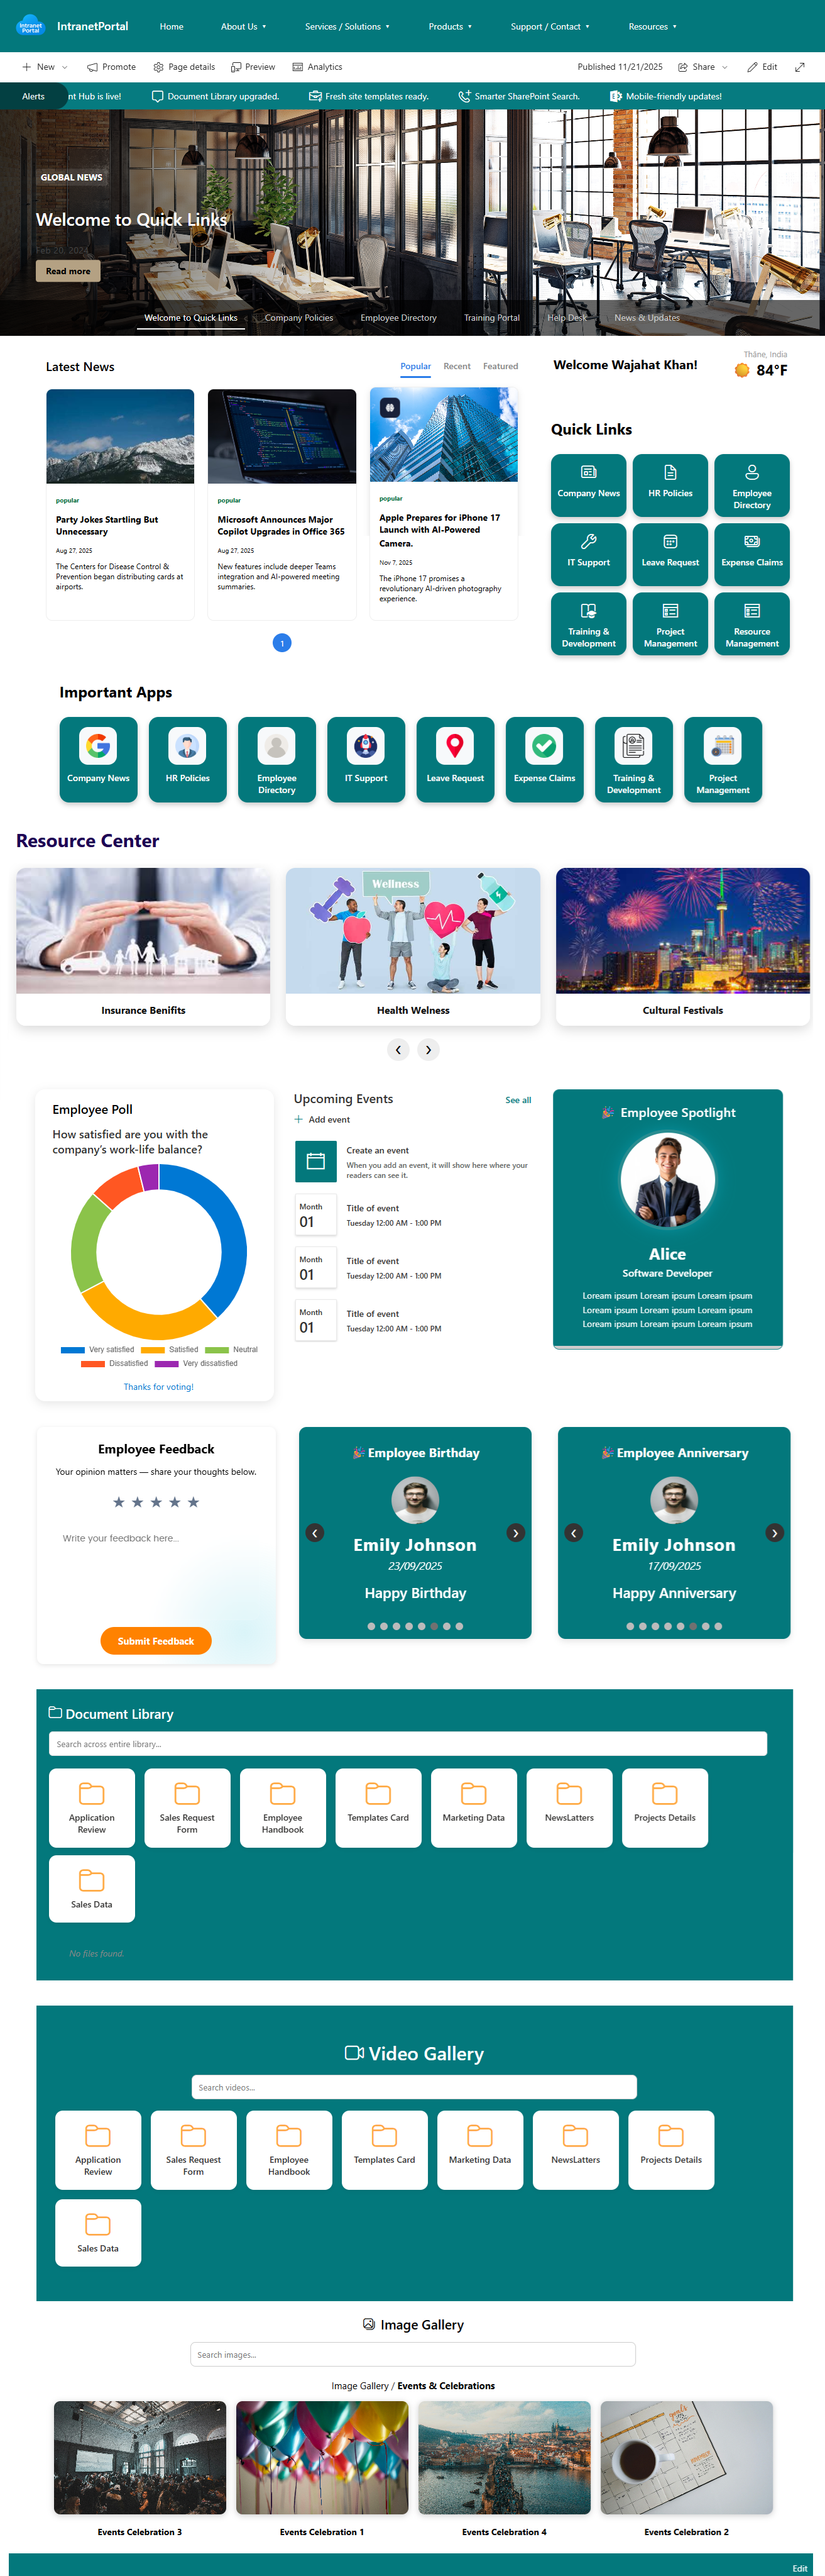Open NewsLatters folder in Video Gallery

point(576,2149)
